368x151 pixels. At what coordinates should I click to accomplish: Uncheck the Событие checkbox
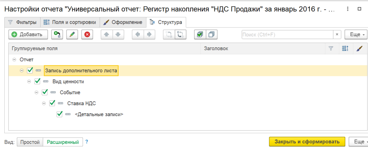coord(45,92)
